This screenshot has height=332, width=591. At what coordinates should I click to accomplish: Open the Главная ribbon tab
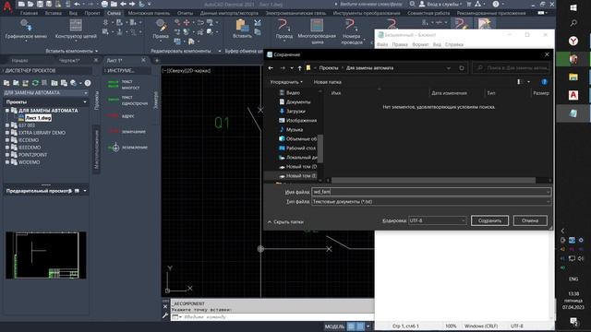pyautogui.click(x=29, y=13)
